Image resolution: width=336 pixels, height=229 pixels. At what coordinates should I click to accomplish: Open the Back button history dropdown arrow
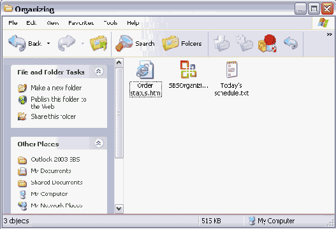[48, 43]
